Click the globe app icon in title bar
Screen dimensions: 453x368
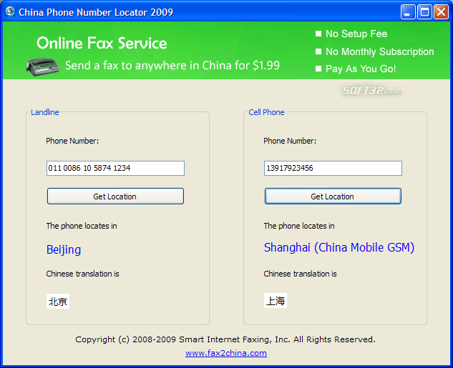[x=10, y=12]
